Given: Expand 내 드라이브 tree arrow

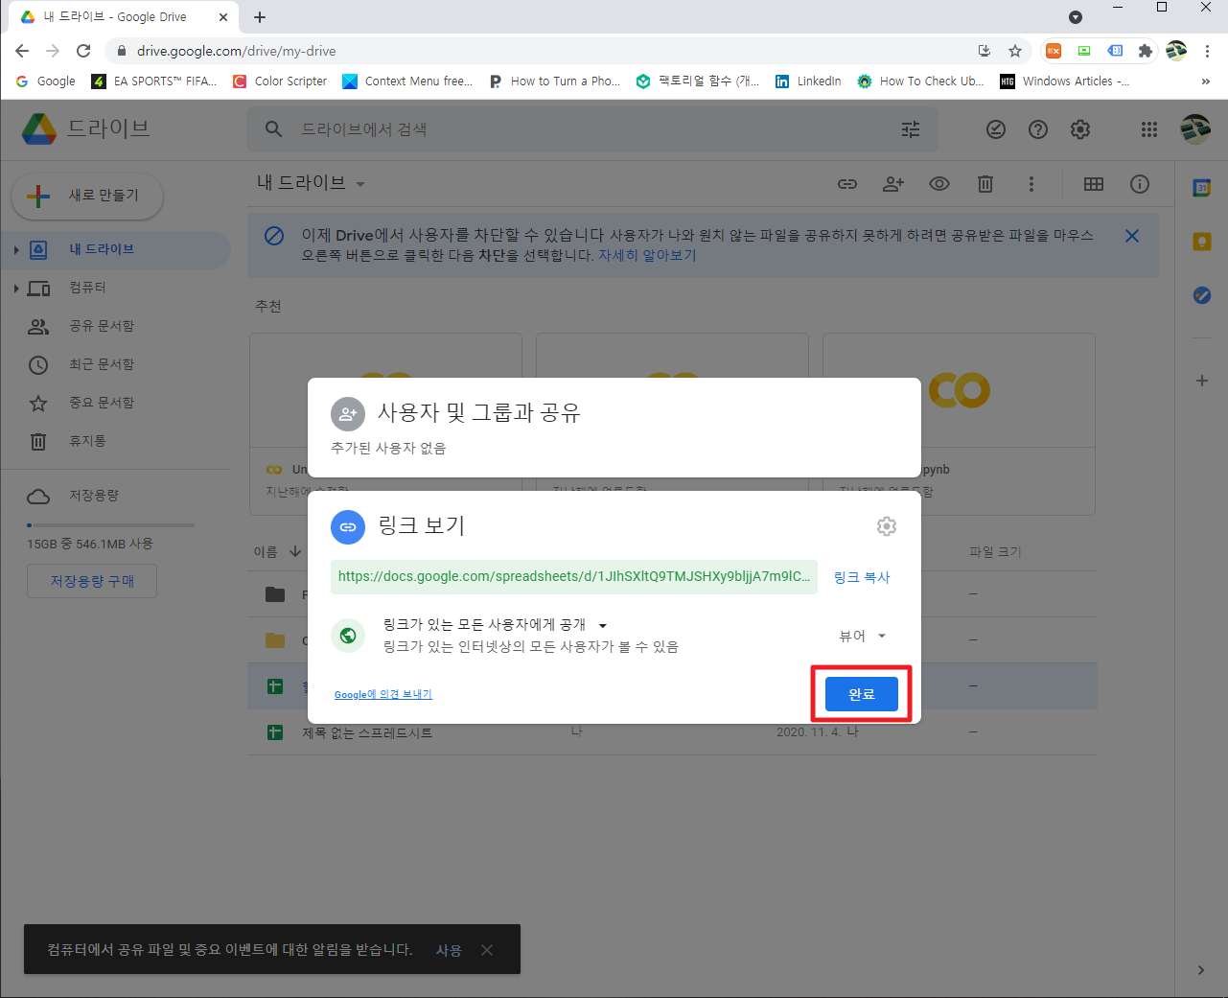Looking at the screenshot, I should 15,250.
